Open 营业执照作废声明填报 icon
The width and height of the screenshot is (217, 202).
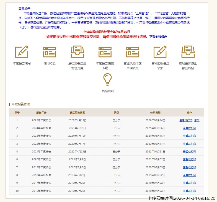coord(133,52)
